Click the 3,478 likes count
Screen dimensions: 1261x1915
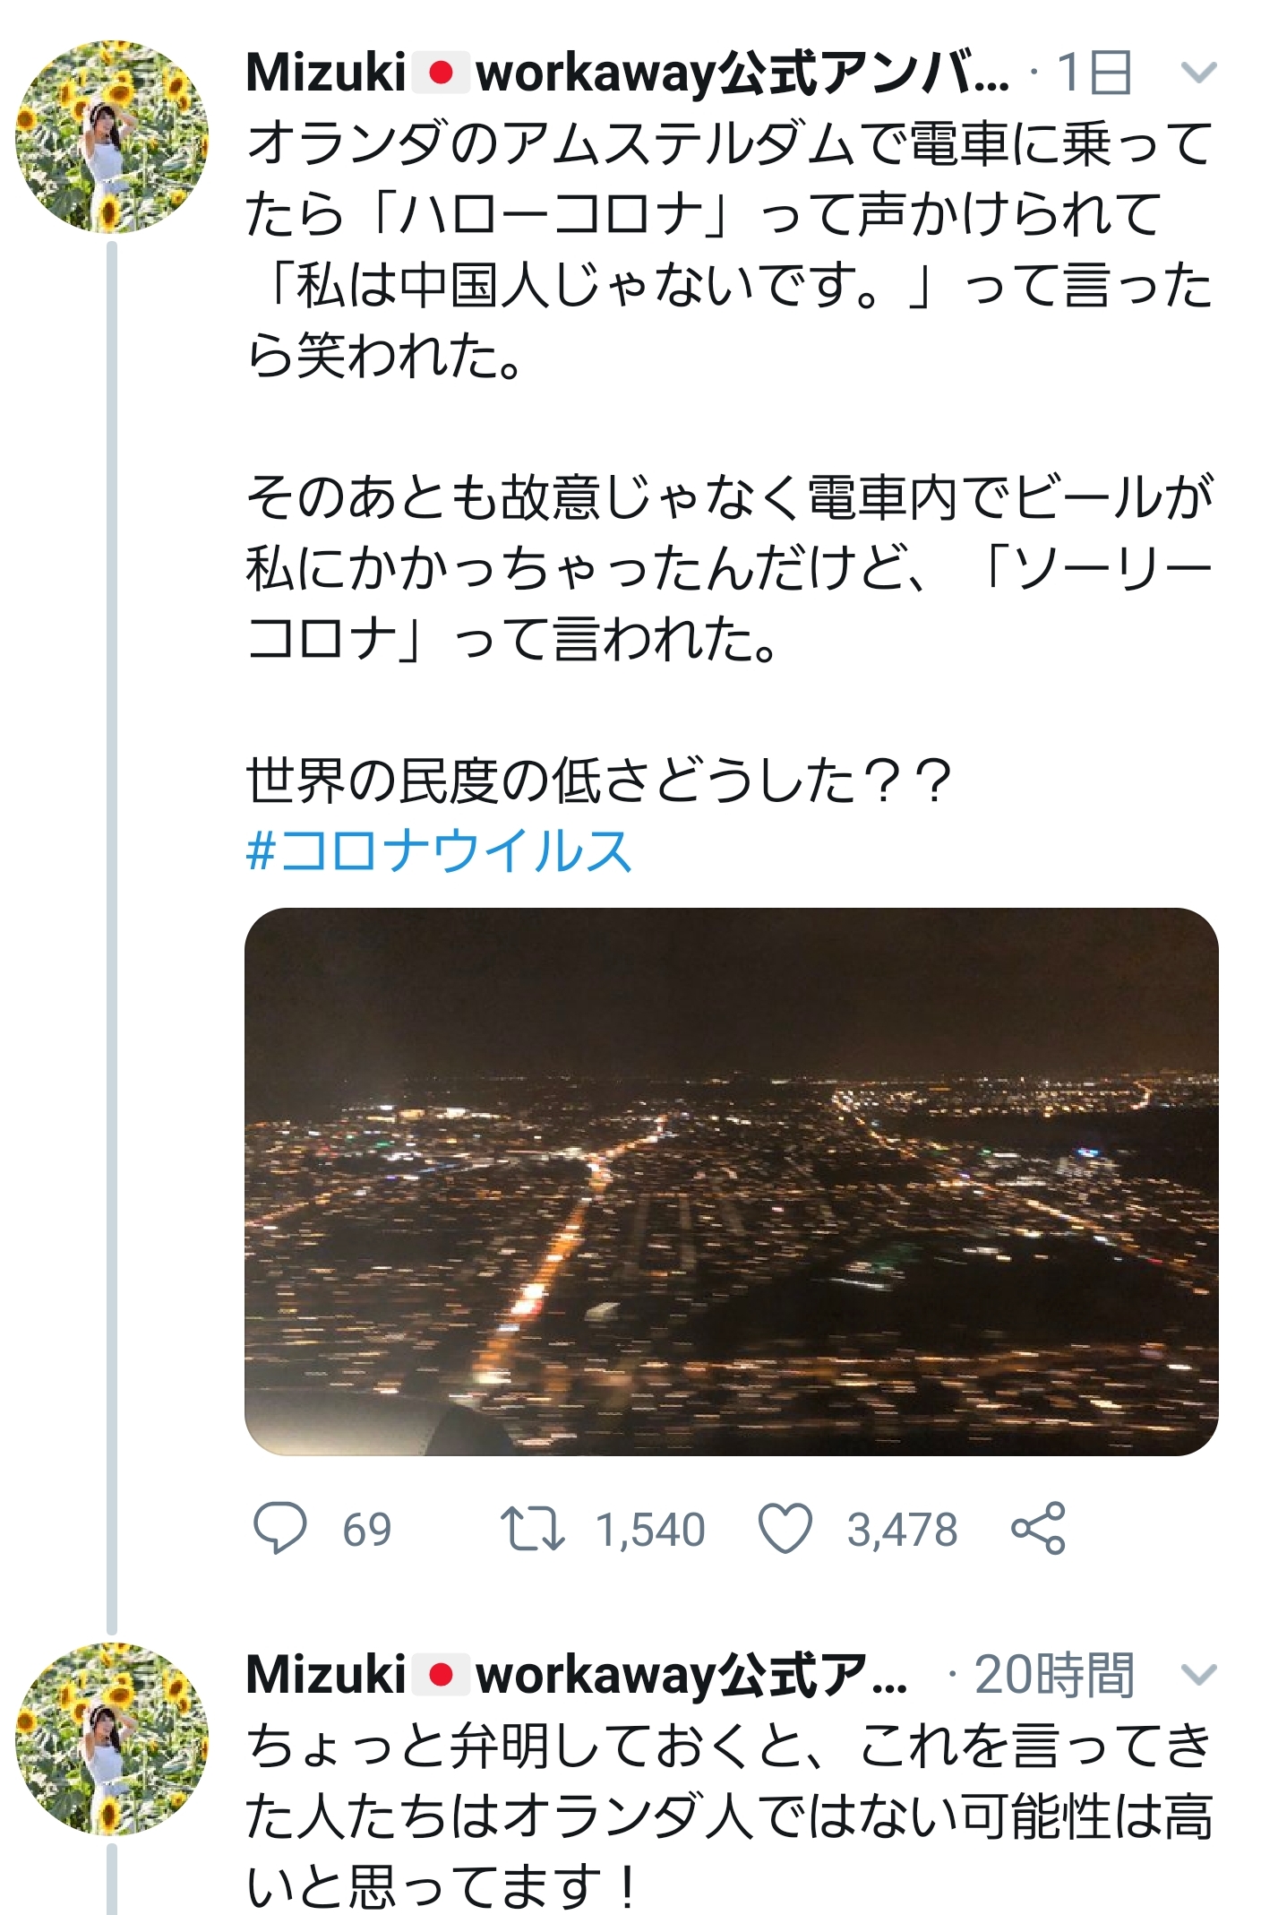[902, 1530]
